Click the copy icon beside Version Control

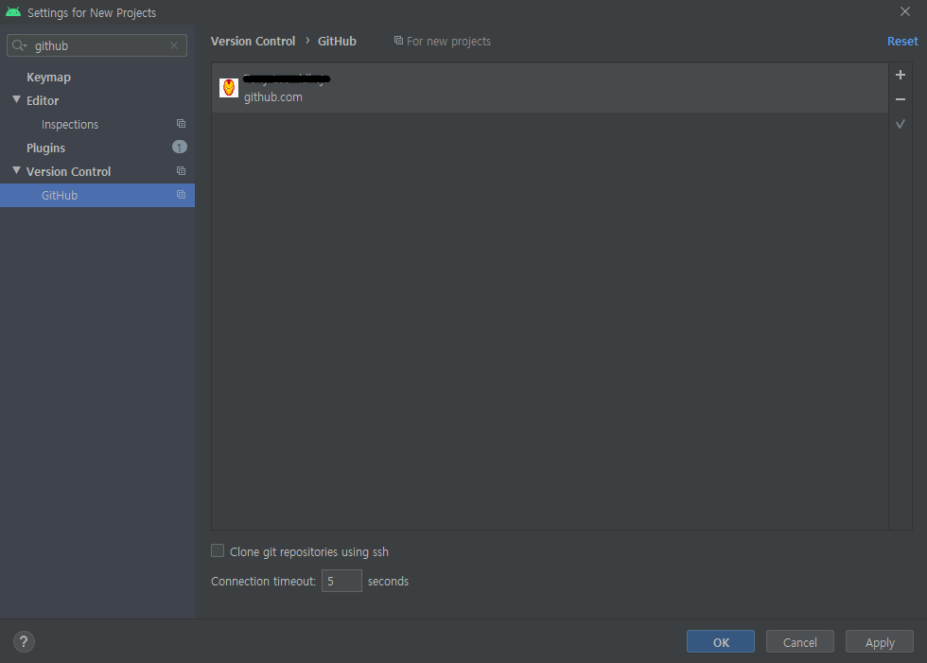(x=181, y=171)
